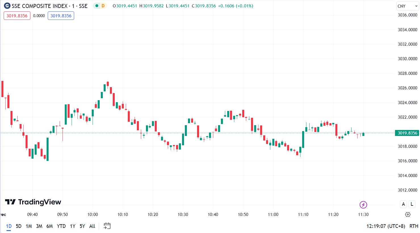Click the orange D delayed data badge

(103, 6)
